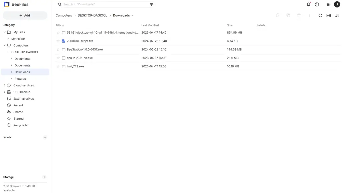Star the cpu-z_2.05-en.exe file

click(58, 58)
